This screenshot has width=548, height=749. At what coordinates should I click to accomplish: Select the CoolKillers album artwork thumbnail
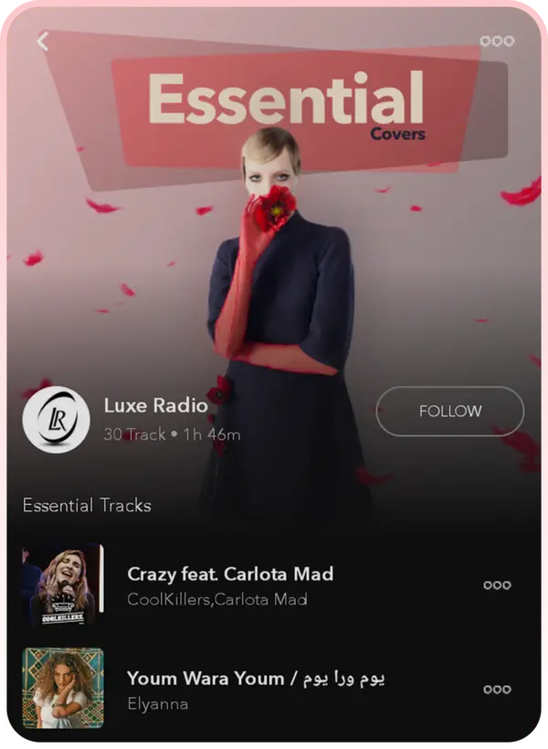pyautogui.click(x=60, y=584)
